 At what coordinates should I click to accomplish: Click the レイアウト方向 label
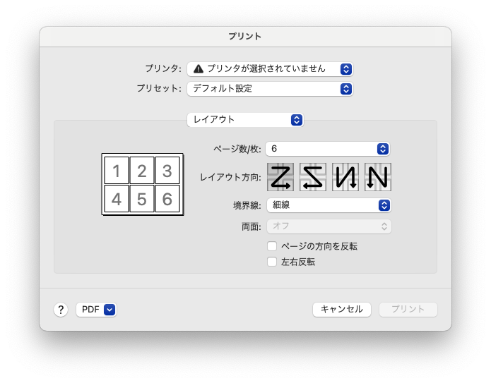[x=230, y=177]
